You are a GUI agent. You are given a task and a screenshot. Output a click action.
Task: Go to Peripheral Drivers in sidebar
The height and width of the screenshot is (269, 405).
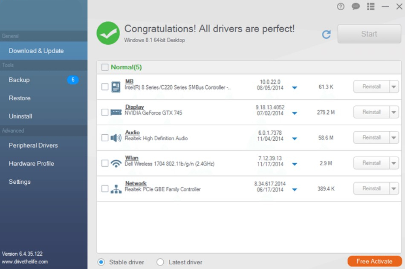[x=33, y=145]
